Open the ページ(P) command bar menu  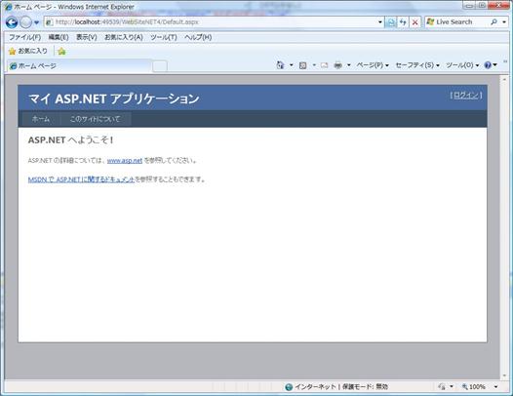(373, 65)
